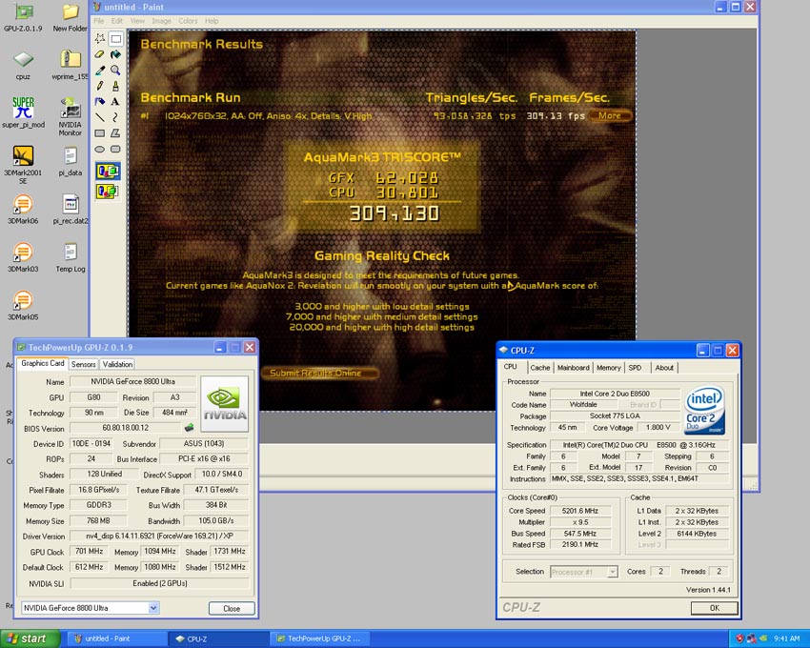Open the Colors menu in Paint
810x648 pixels.
pyautogui.click(x=188, y=21)
